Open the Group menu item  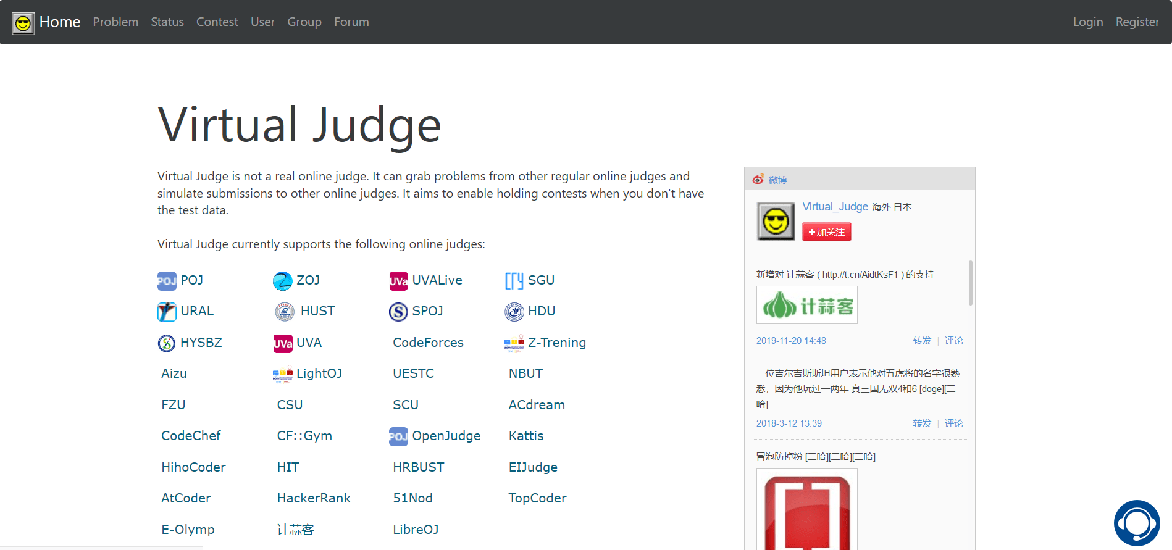(304, 22)
